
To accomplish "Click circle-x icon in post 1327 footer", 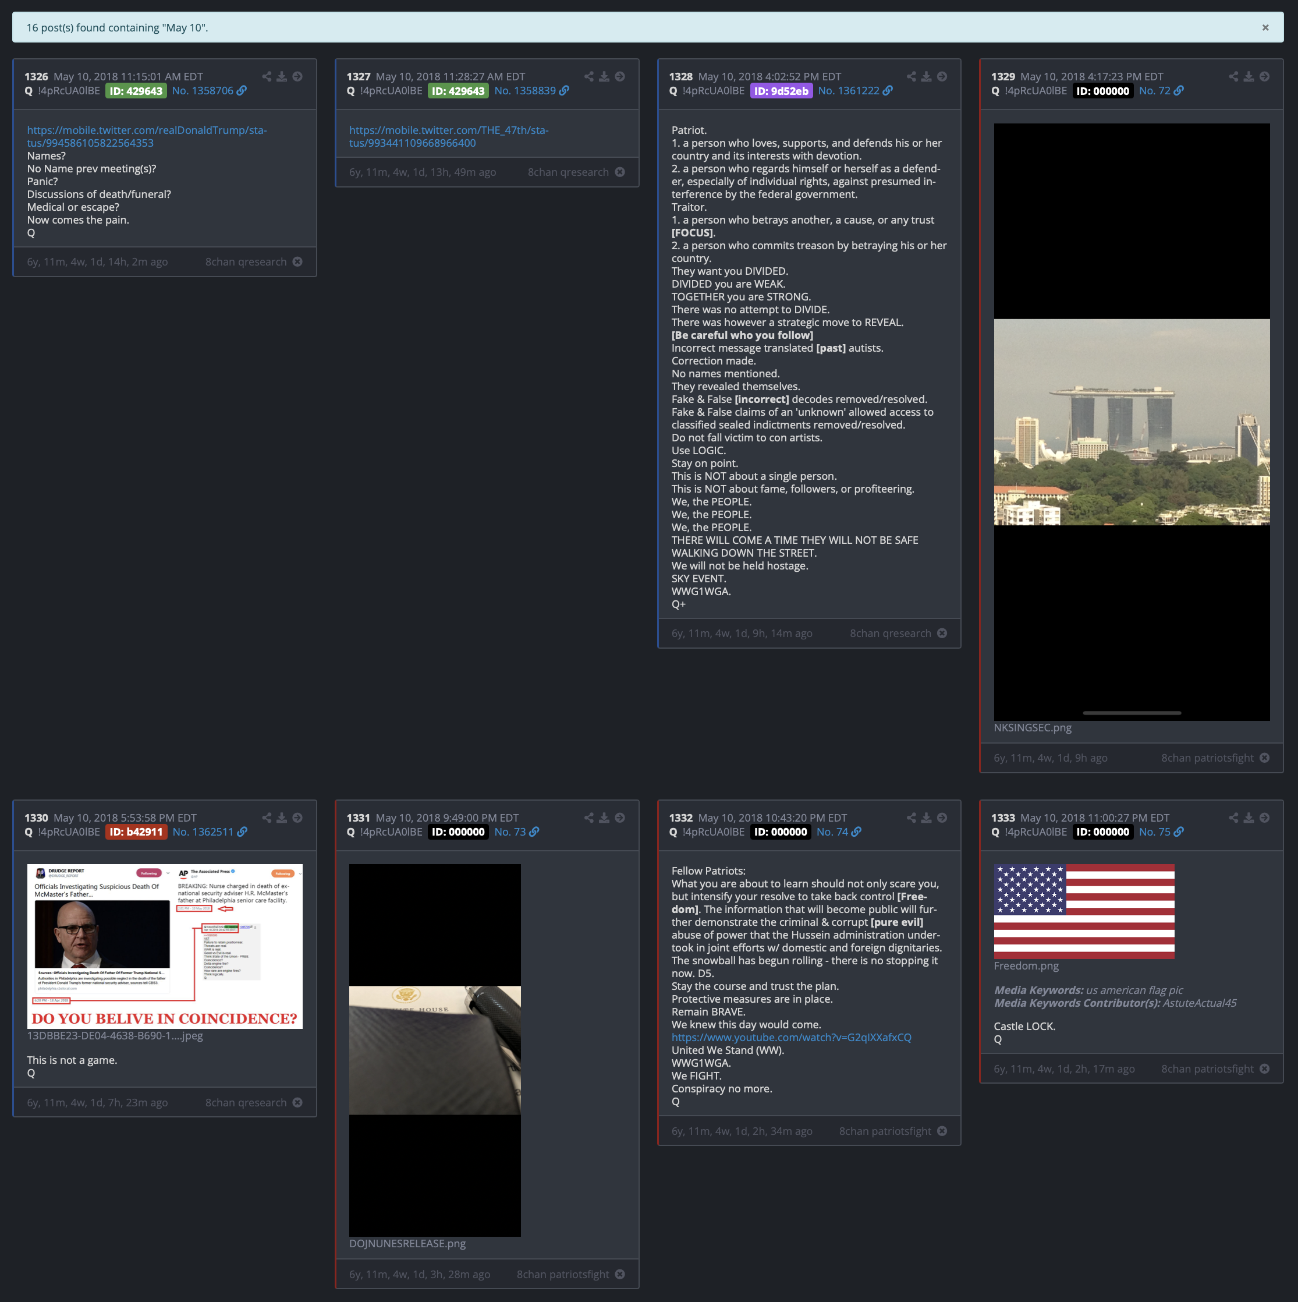I will click(620, 172).
